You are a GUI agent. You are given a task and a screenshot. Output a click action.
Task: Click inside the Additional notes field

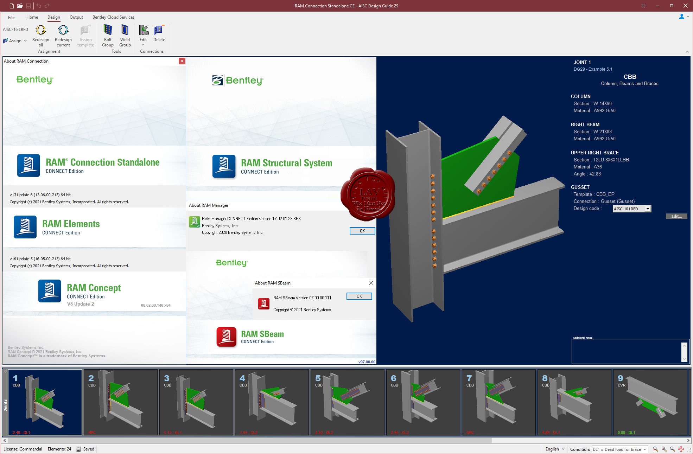tap(627, 351)
